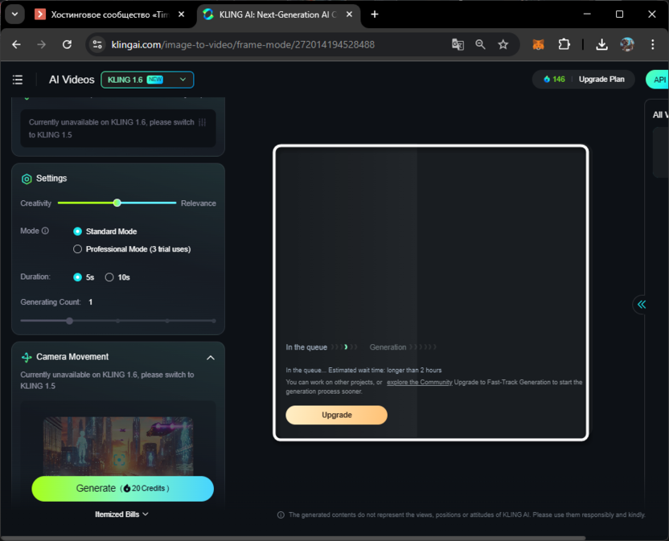Choose the 10s duration option
The width and height of the screenshot is (669, 541).
[x=109, y=277]
